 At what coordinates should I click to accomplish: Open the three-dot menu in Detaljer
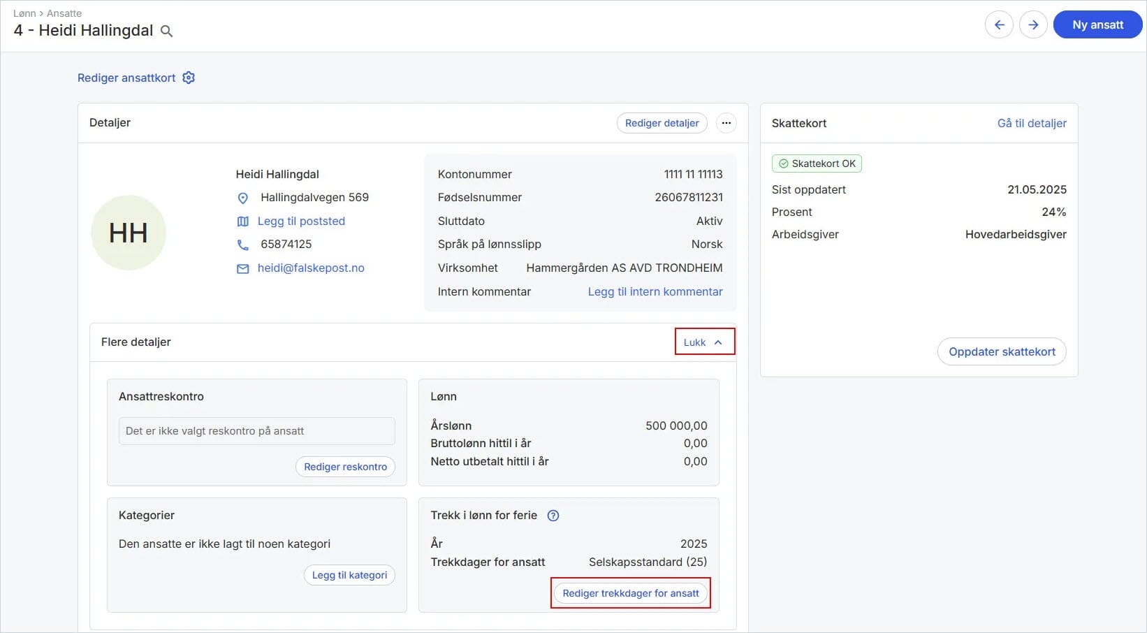coord(726,123)
